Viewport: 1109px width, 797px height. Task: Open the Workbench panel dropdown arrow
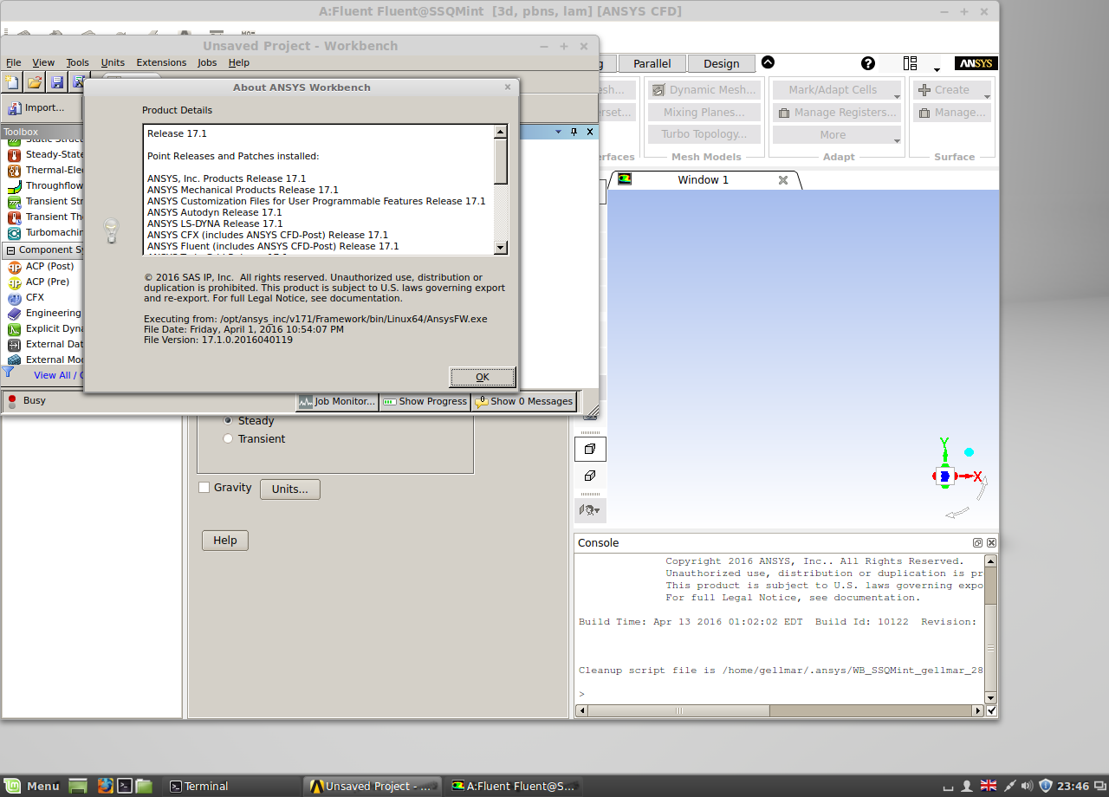tap(558, 132)
